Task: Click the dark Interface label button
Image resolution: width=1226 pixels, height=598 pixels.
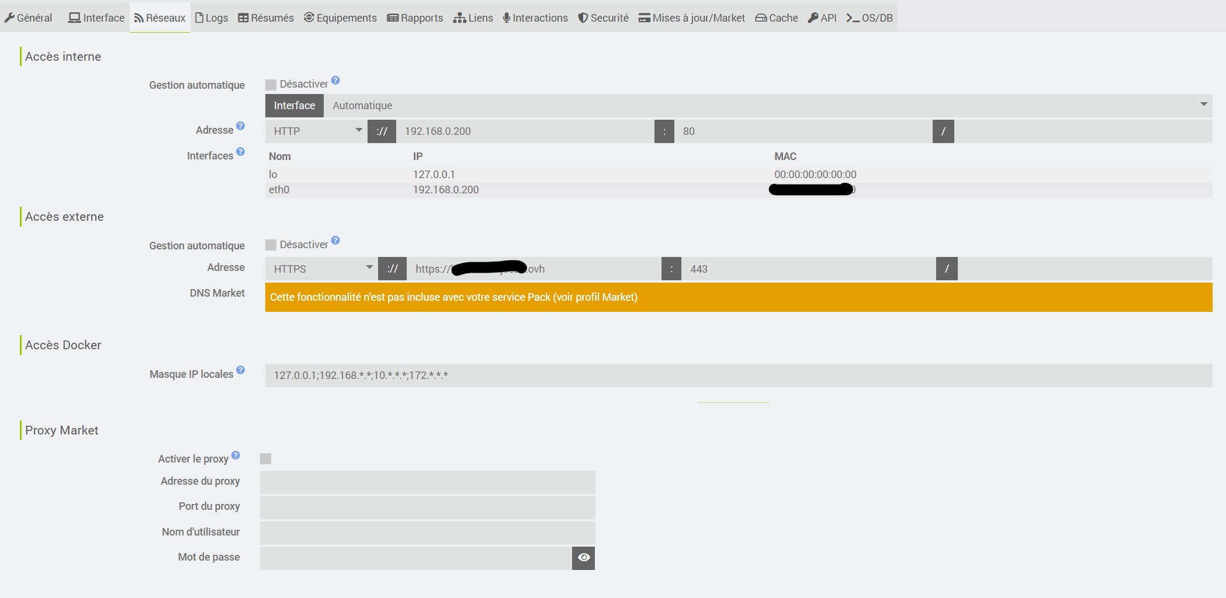Action: point(295,106)
